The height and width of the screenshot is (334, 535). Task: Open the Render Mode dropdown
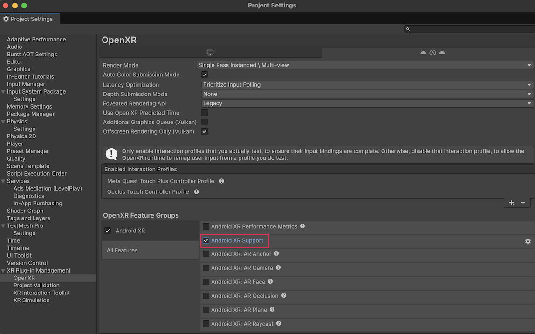click(365, 65)
